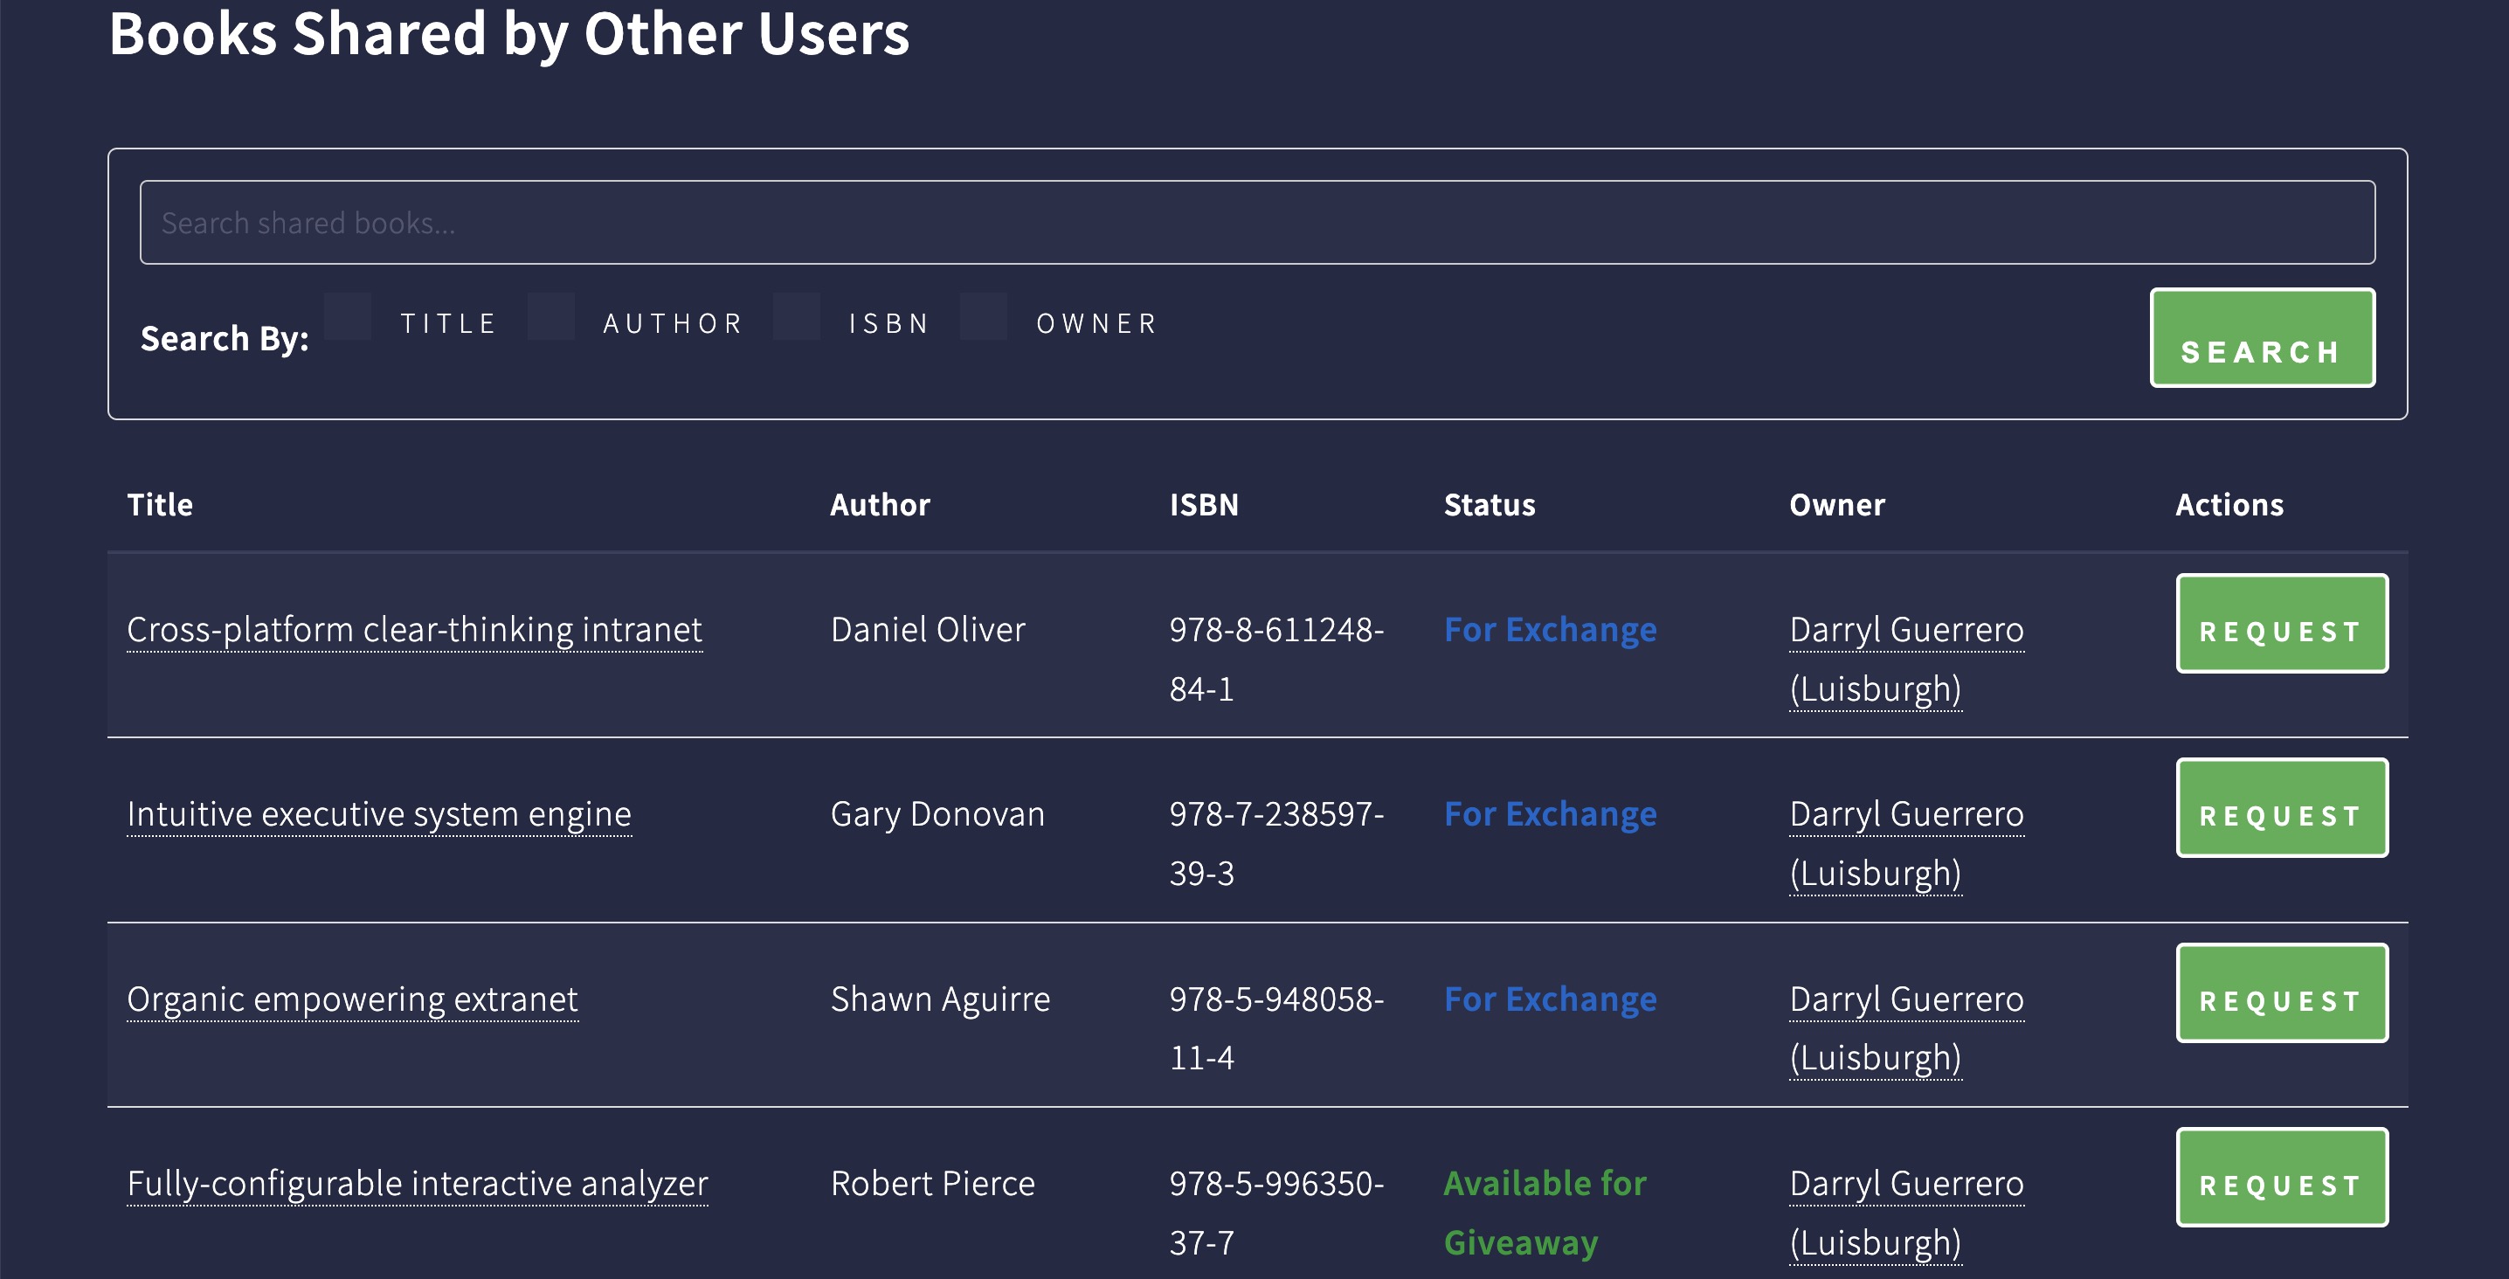2509x1279 pixels.
Task: Open Fully-configurable interactive analyzer book link
Action: pyautogui.click(x=417, y=1183)
